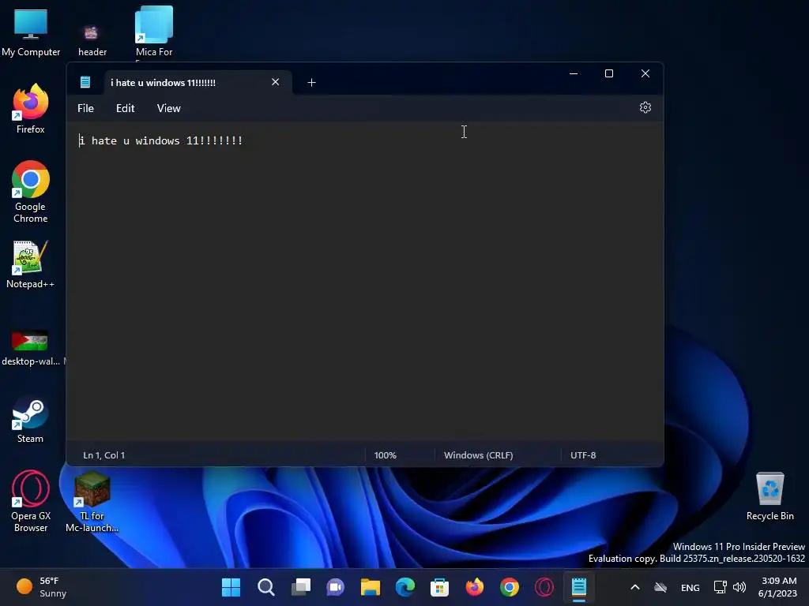Click the 100% zoom status entry
Image resolution: width=809 pixels, height=606 pixels.
[x=385, y=455]
